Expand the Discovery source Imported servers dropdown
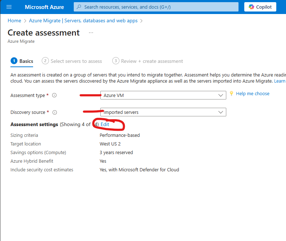286x241 pixels. (x=163, y=112)
